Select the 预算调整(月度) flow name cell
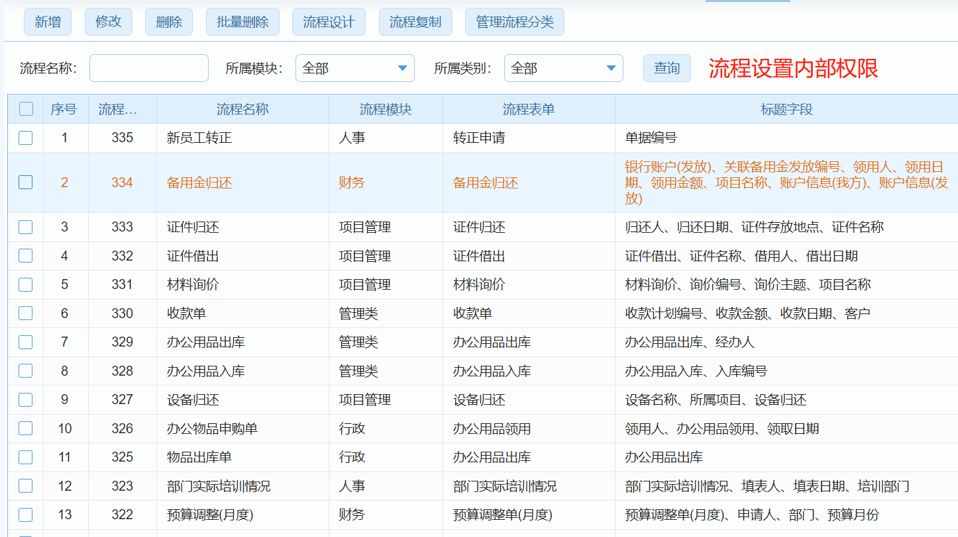The width and height of the screenshot is (958, 537). pyautogui.click(x=210, y=515)
